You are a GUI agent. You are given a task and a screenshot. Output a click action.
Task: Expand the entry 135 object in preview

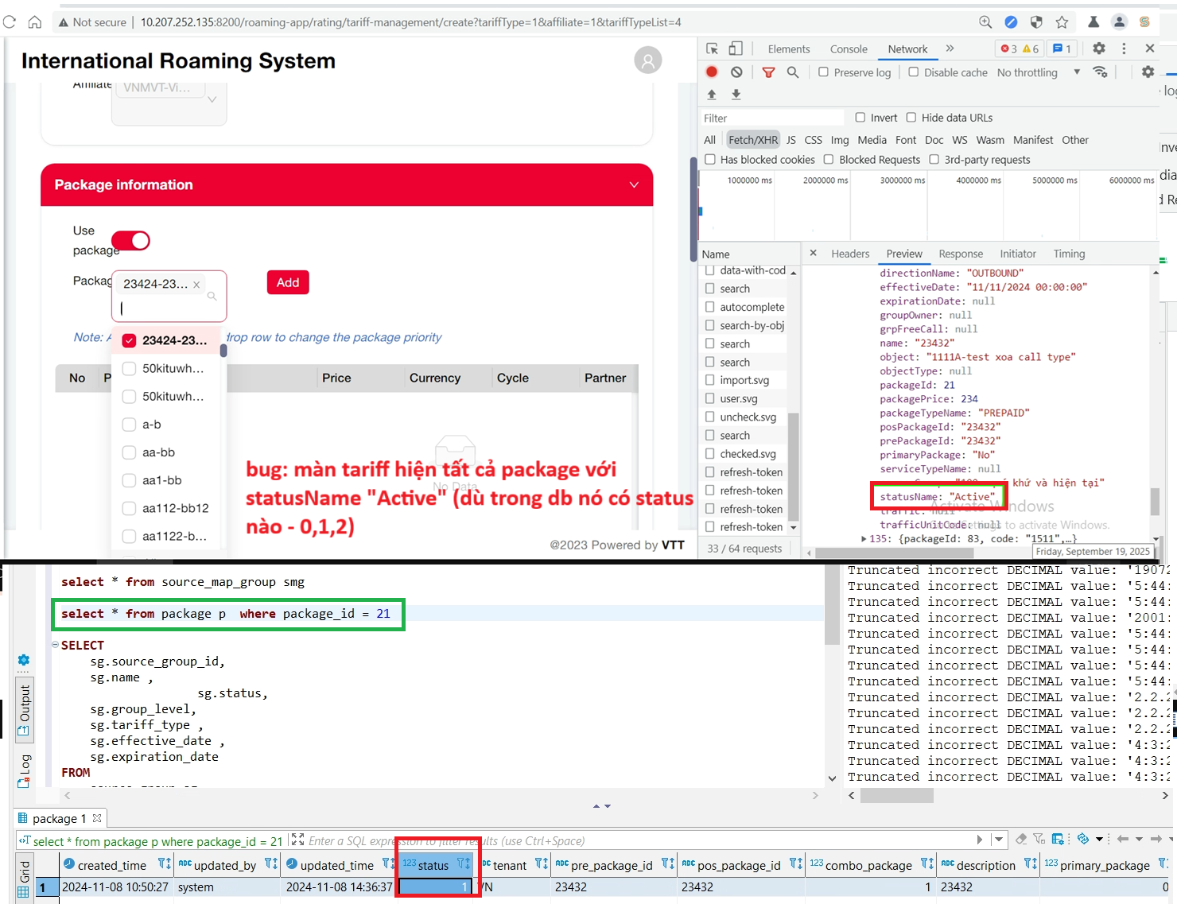pos(864,538)
